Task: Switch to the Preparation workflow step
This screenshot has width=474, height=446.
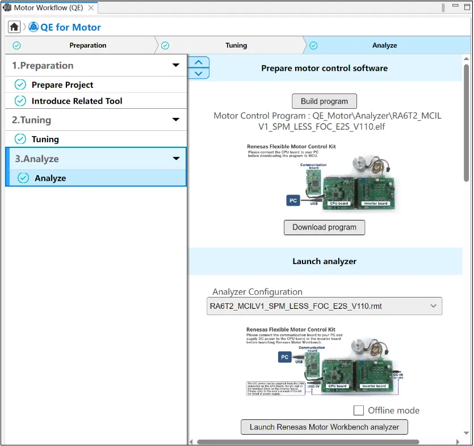Action: 87,45
